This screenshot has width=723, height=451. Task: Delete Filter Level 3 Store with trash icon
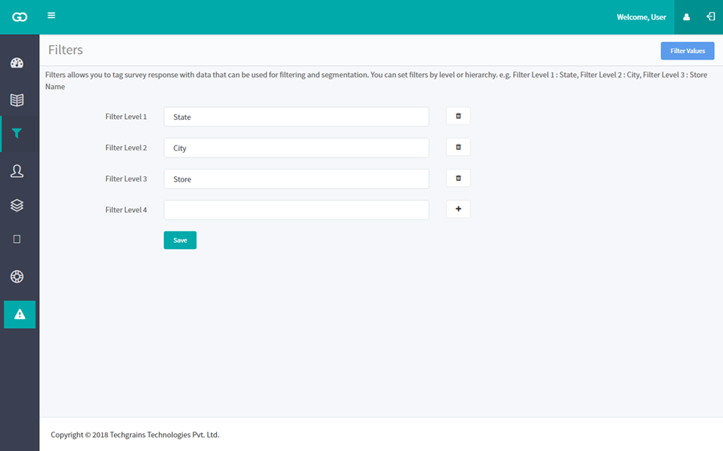point(459,178)
